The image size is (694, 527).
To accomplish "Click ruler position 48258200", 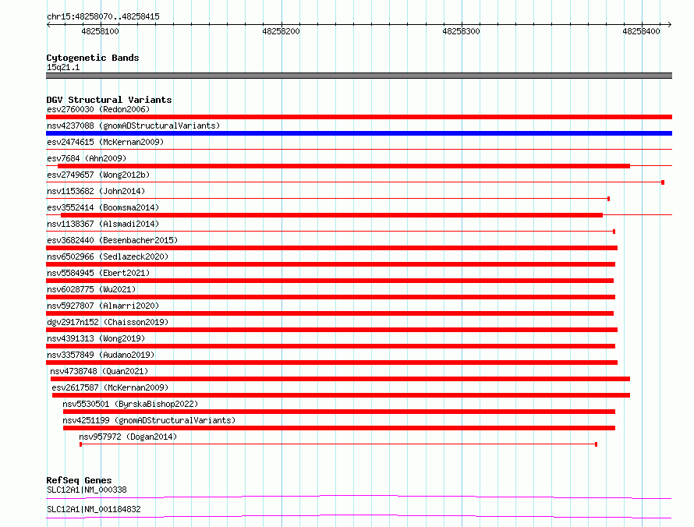I will [x=281, y=31].
